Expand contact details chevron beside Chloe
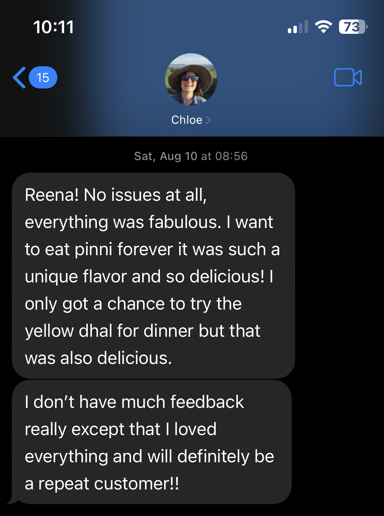This screenshot has height=516, width=384. point(208,120)
